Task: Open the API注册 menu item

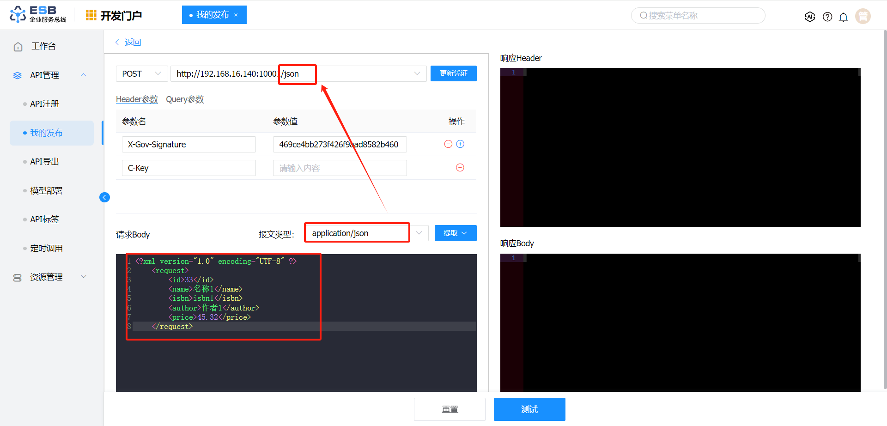Action: coord(44,104)
